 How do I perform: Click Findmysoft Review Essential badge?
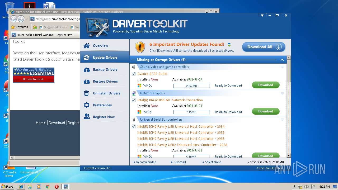(34, 75)
